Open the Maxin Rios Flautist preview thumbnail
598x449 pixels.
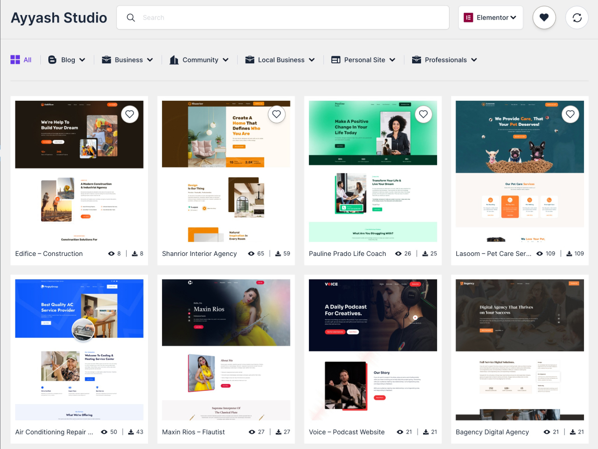[x=226, y=350]
